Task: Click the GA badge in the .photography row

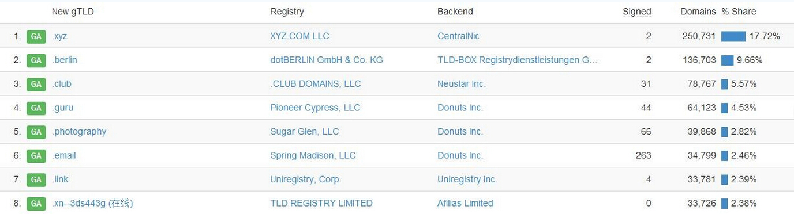Action: 36,132
